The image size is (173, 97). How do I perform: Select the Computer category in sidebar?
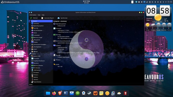pos(41,21)
